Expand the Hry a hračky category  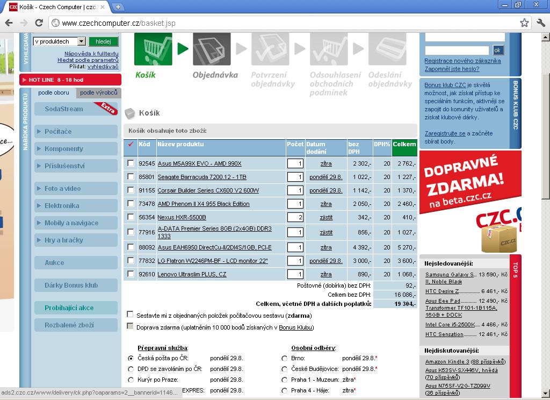(x=76, y=240)
